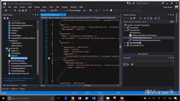Image resolution: width=180 pixels, height=101 pixels.
Task: Click the browser Refresh icon in toolbar
Action: (84, 10)
